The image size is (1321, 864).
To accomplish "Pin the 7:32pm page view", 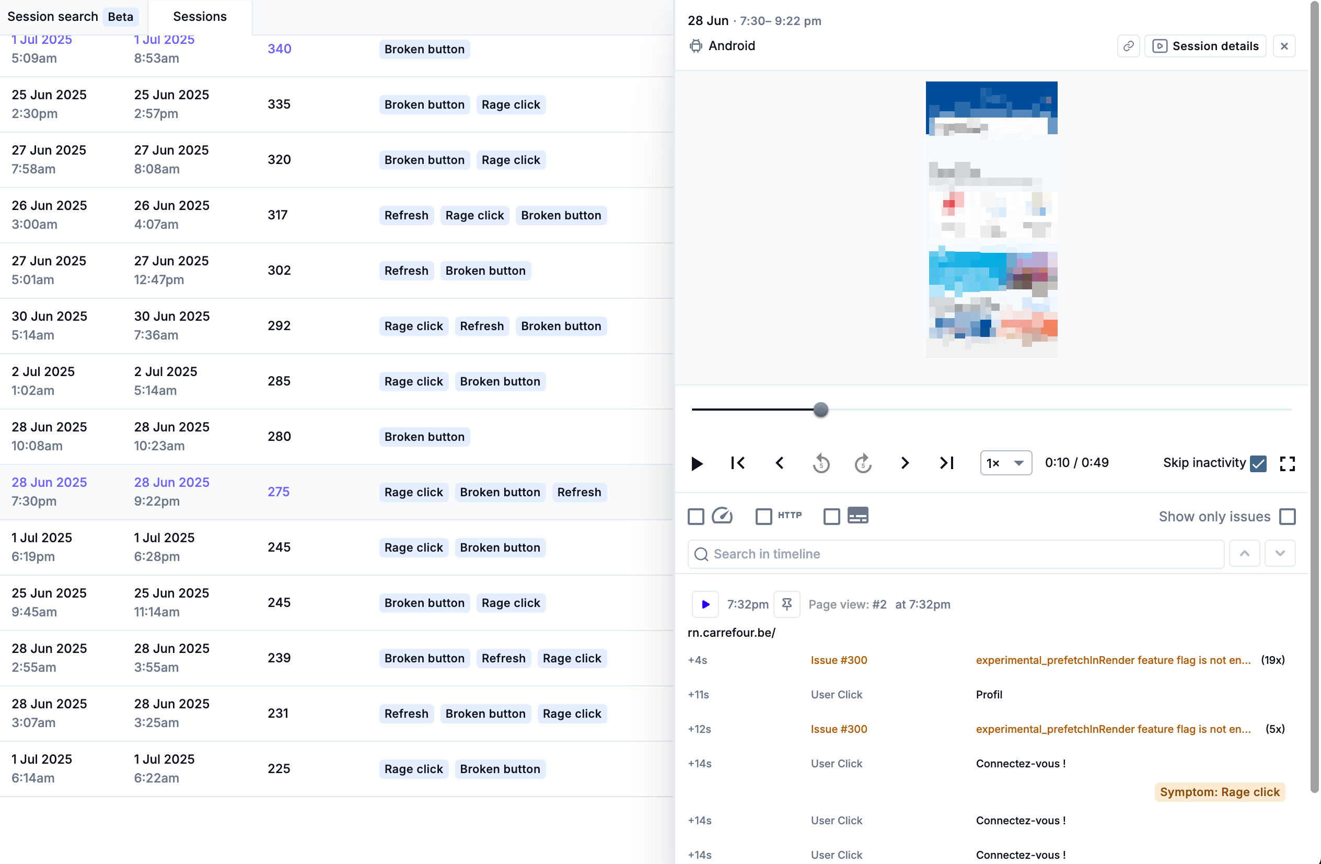I will coord(786,604).
